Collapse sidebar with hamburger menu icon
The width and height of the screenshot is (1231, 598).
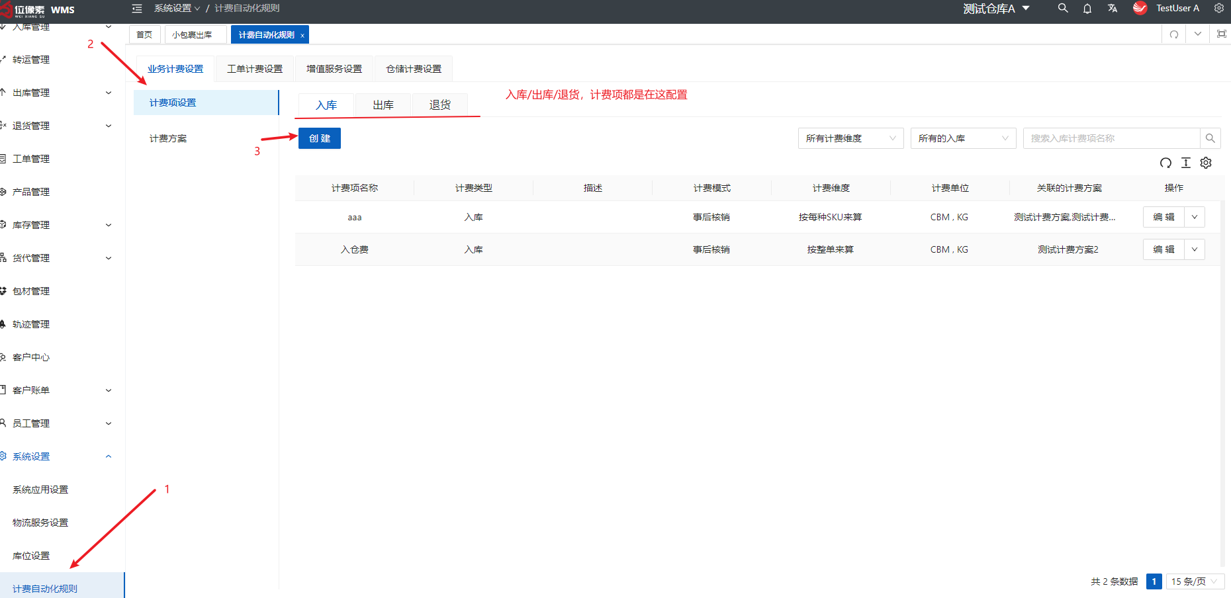(137, 9)
